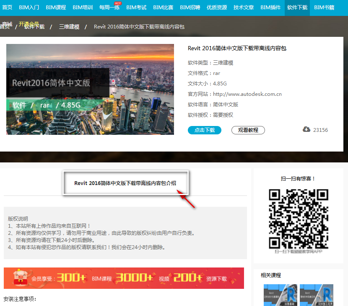
Task: Open 技术文章 nav item
Action: coord(244,8)
